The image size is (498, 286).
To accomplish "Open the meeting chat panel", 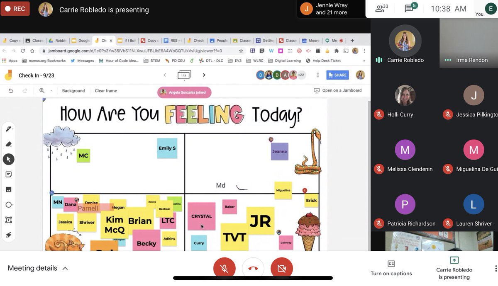I will [x=411, y=9].
